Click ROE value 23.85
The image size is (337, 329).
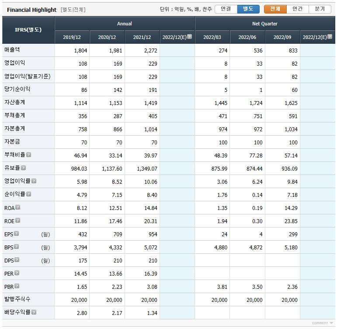291,221
